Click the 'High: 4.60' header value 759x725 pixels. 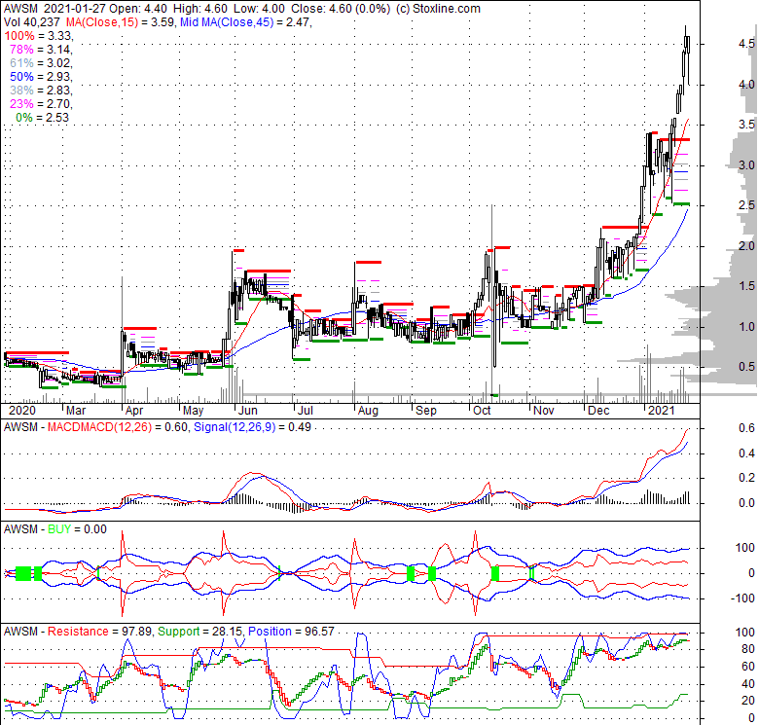(x=200, y=9)
